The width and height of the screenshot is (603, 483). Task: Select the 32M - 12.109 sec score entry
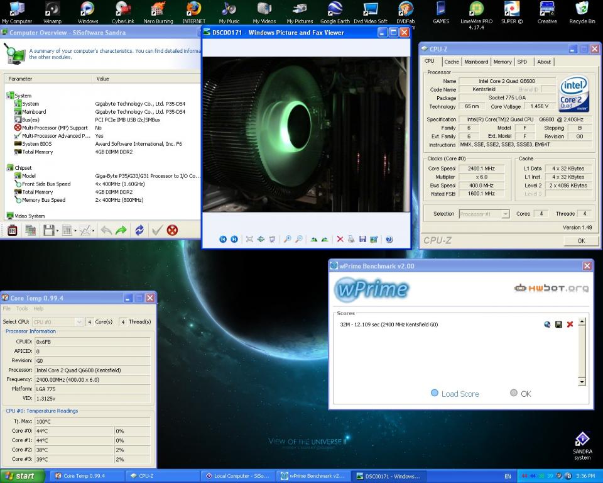389,325
